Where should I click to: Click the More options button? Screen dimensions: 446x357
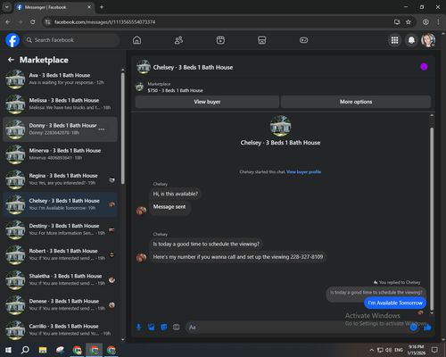click(356, 102)
